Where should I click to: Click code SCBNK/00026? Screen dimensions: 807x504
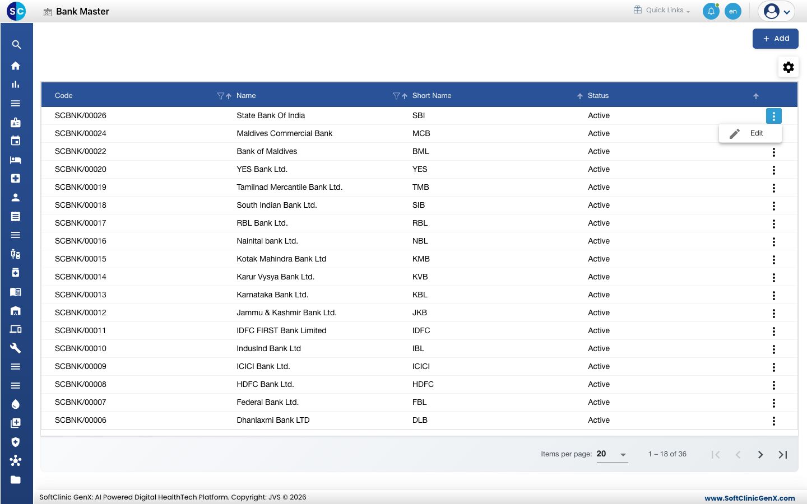pos(81,115)
